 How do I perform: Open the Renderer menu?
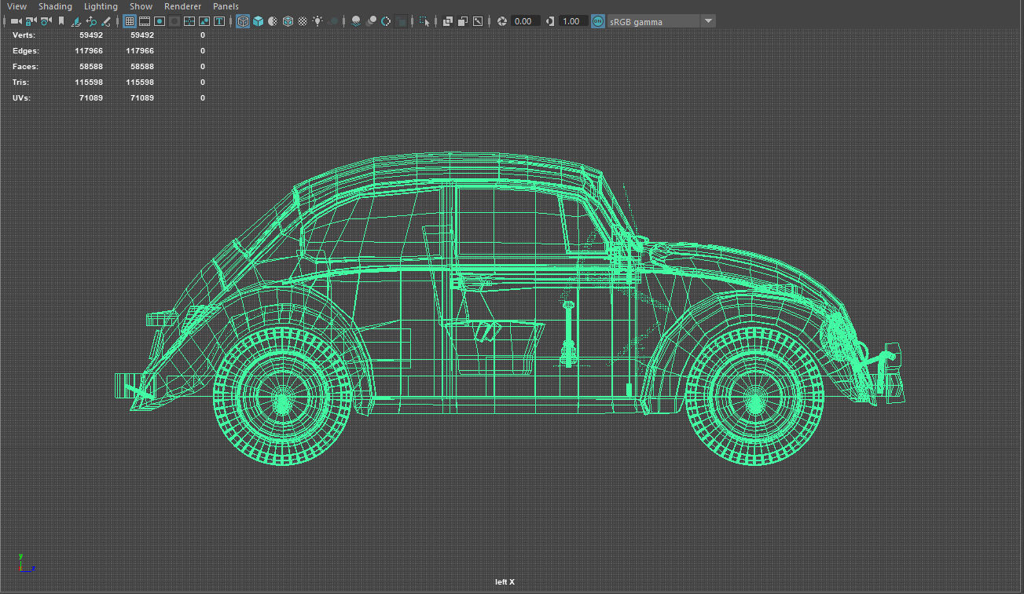(182, 6)
